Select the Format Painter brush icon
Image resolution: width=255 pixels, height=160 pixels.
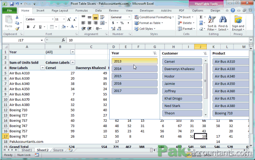pyautogui.click(x=17, y=29)
